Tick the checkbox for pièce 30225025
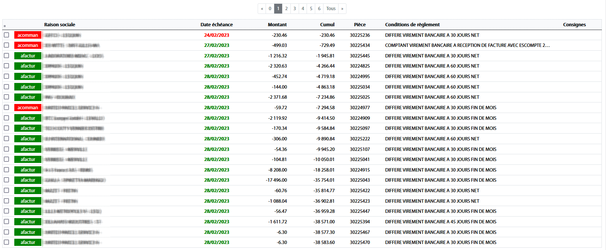Screen dimensions: 606x250 (6, 97)
